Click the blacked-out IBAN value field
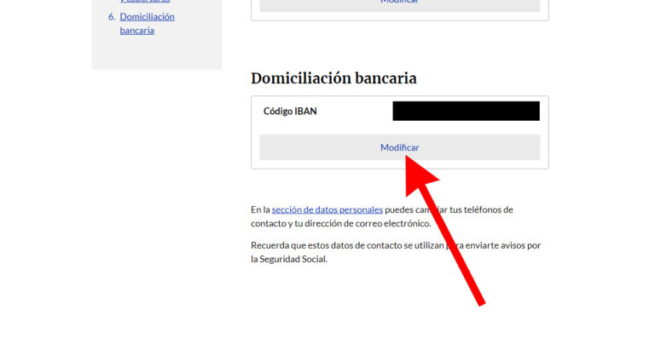The image size is (655, 361). pyautogui.click(x=466, y=111)
